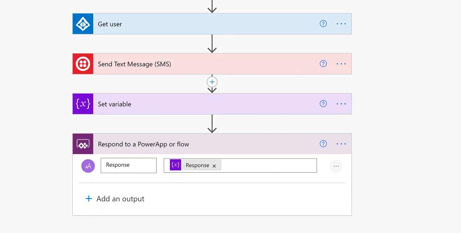Viewport: 461px width, 233px height.
Task: Remove the Response token with x
Action: [214, 166]
